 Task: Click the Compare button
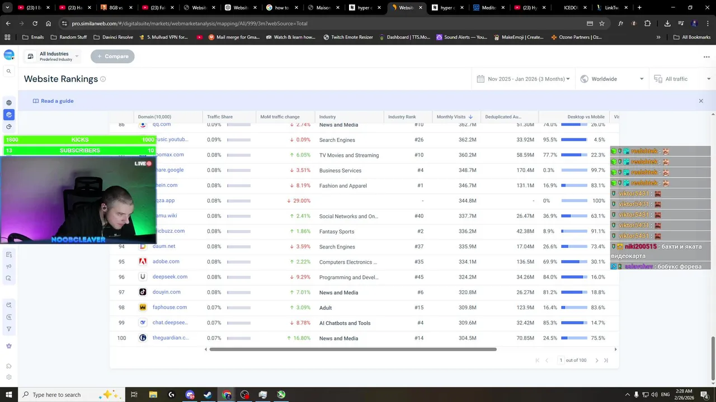(x=112, y=56)
